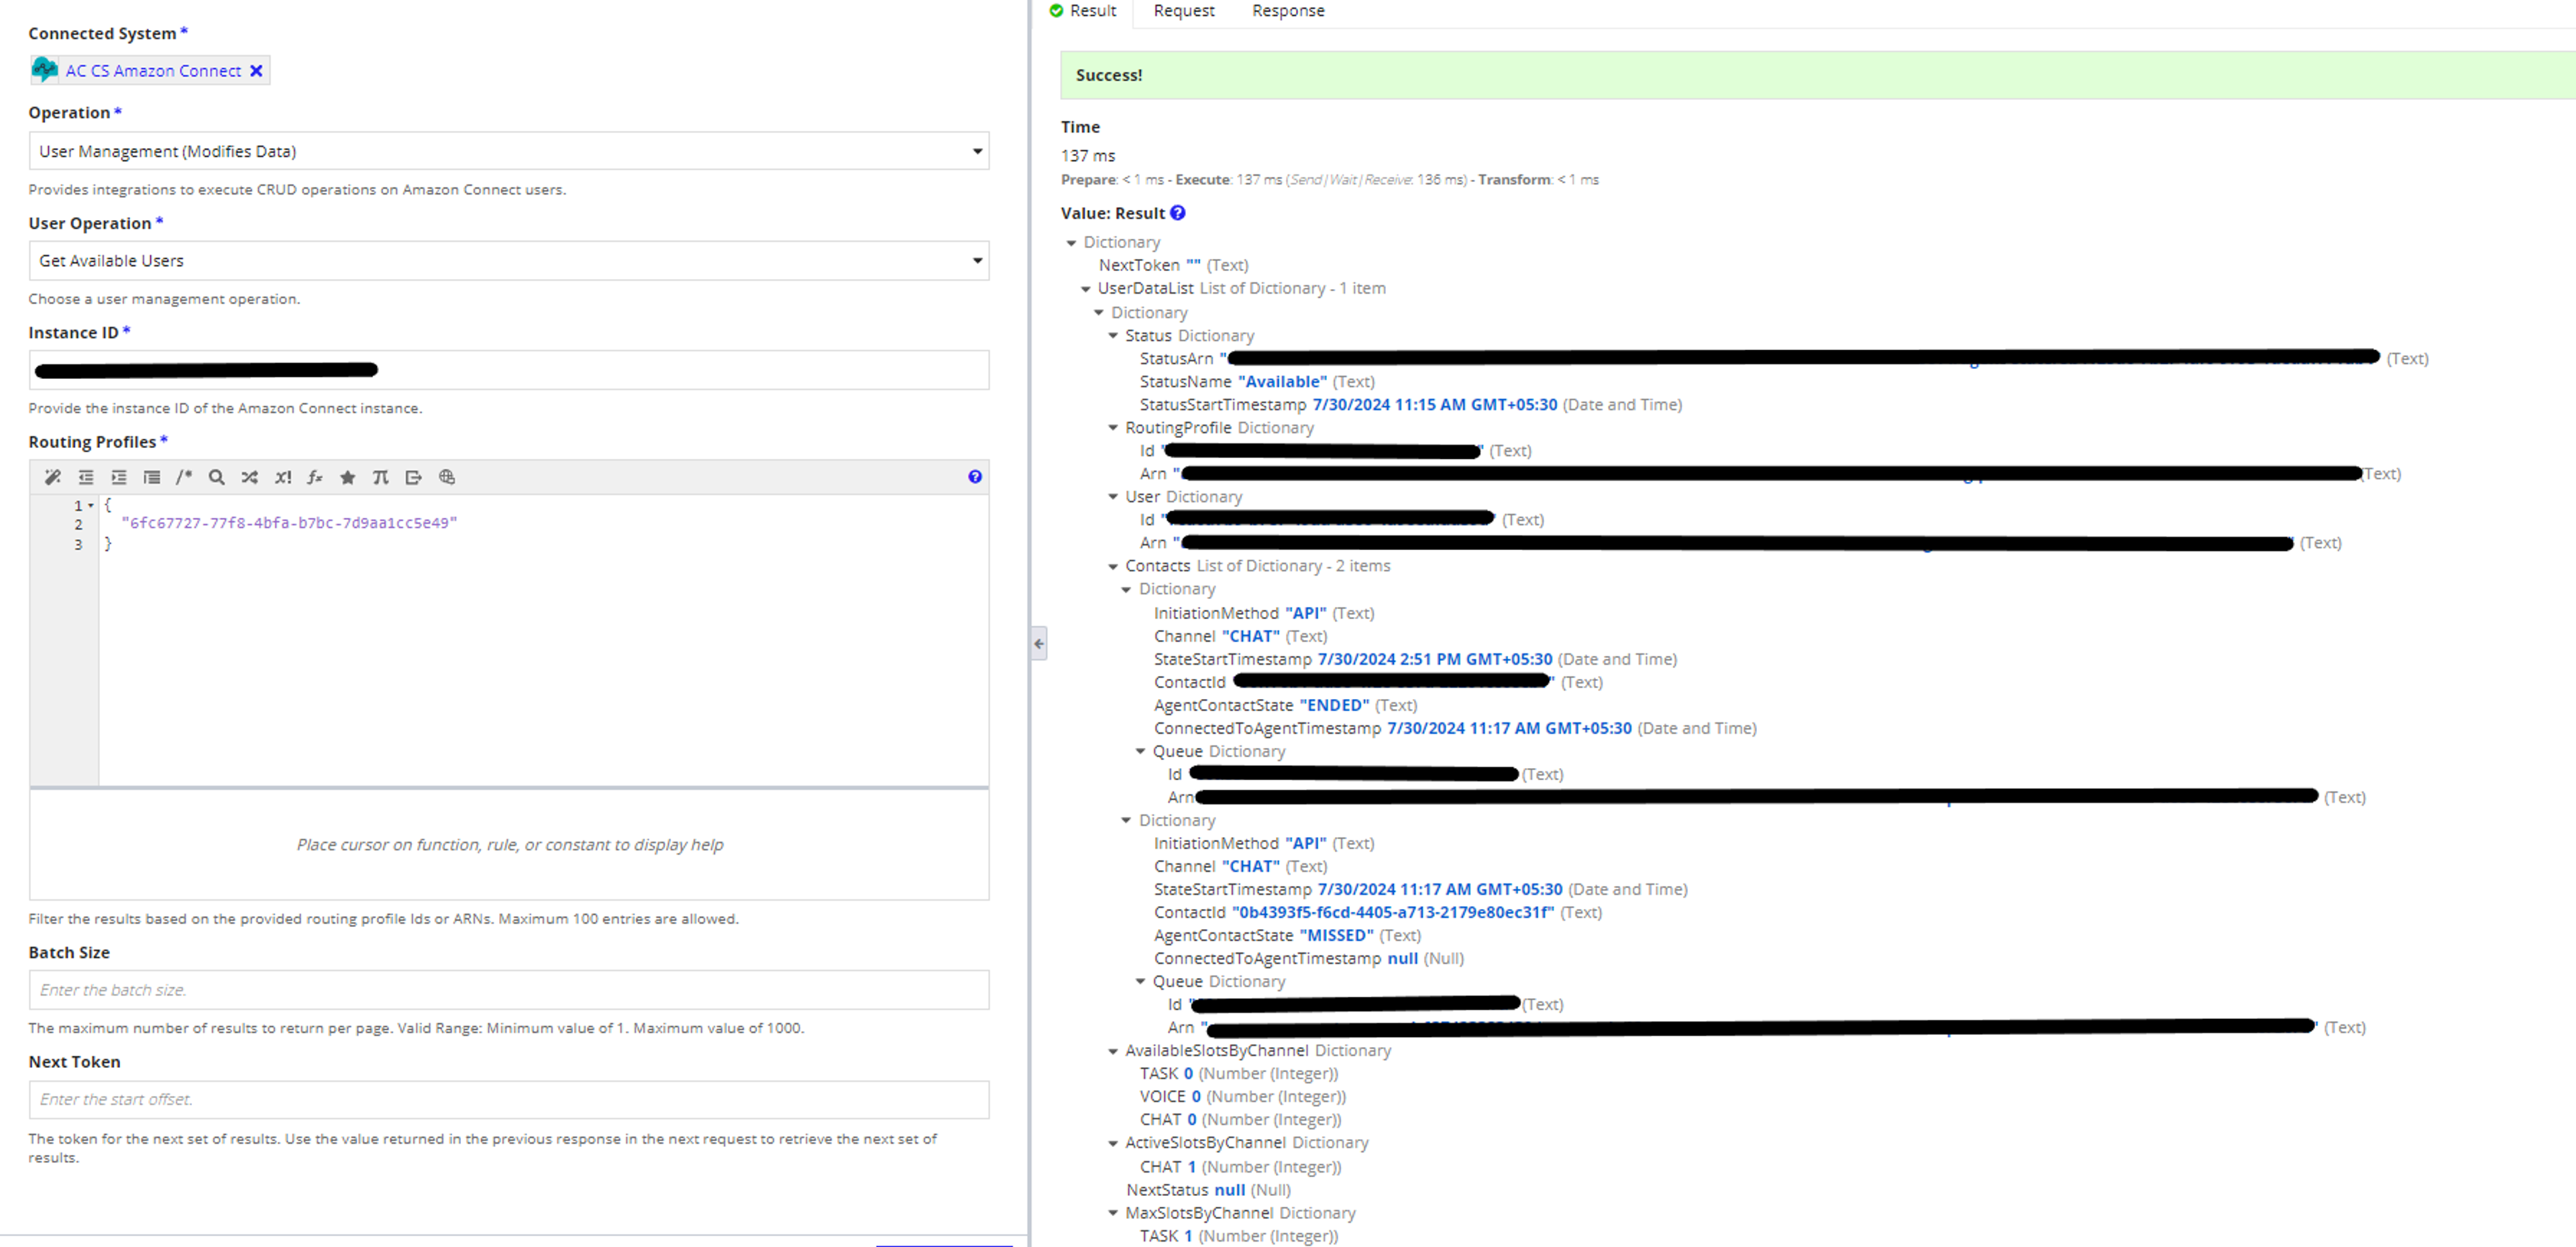This screenshot has height=1247, width=2576.
Task: Collapse ActiveSlotsByChannel Dictionary node
Action: 1113,1143
